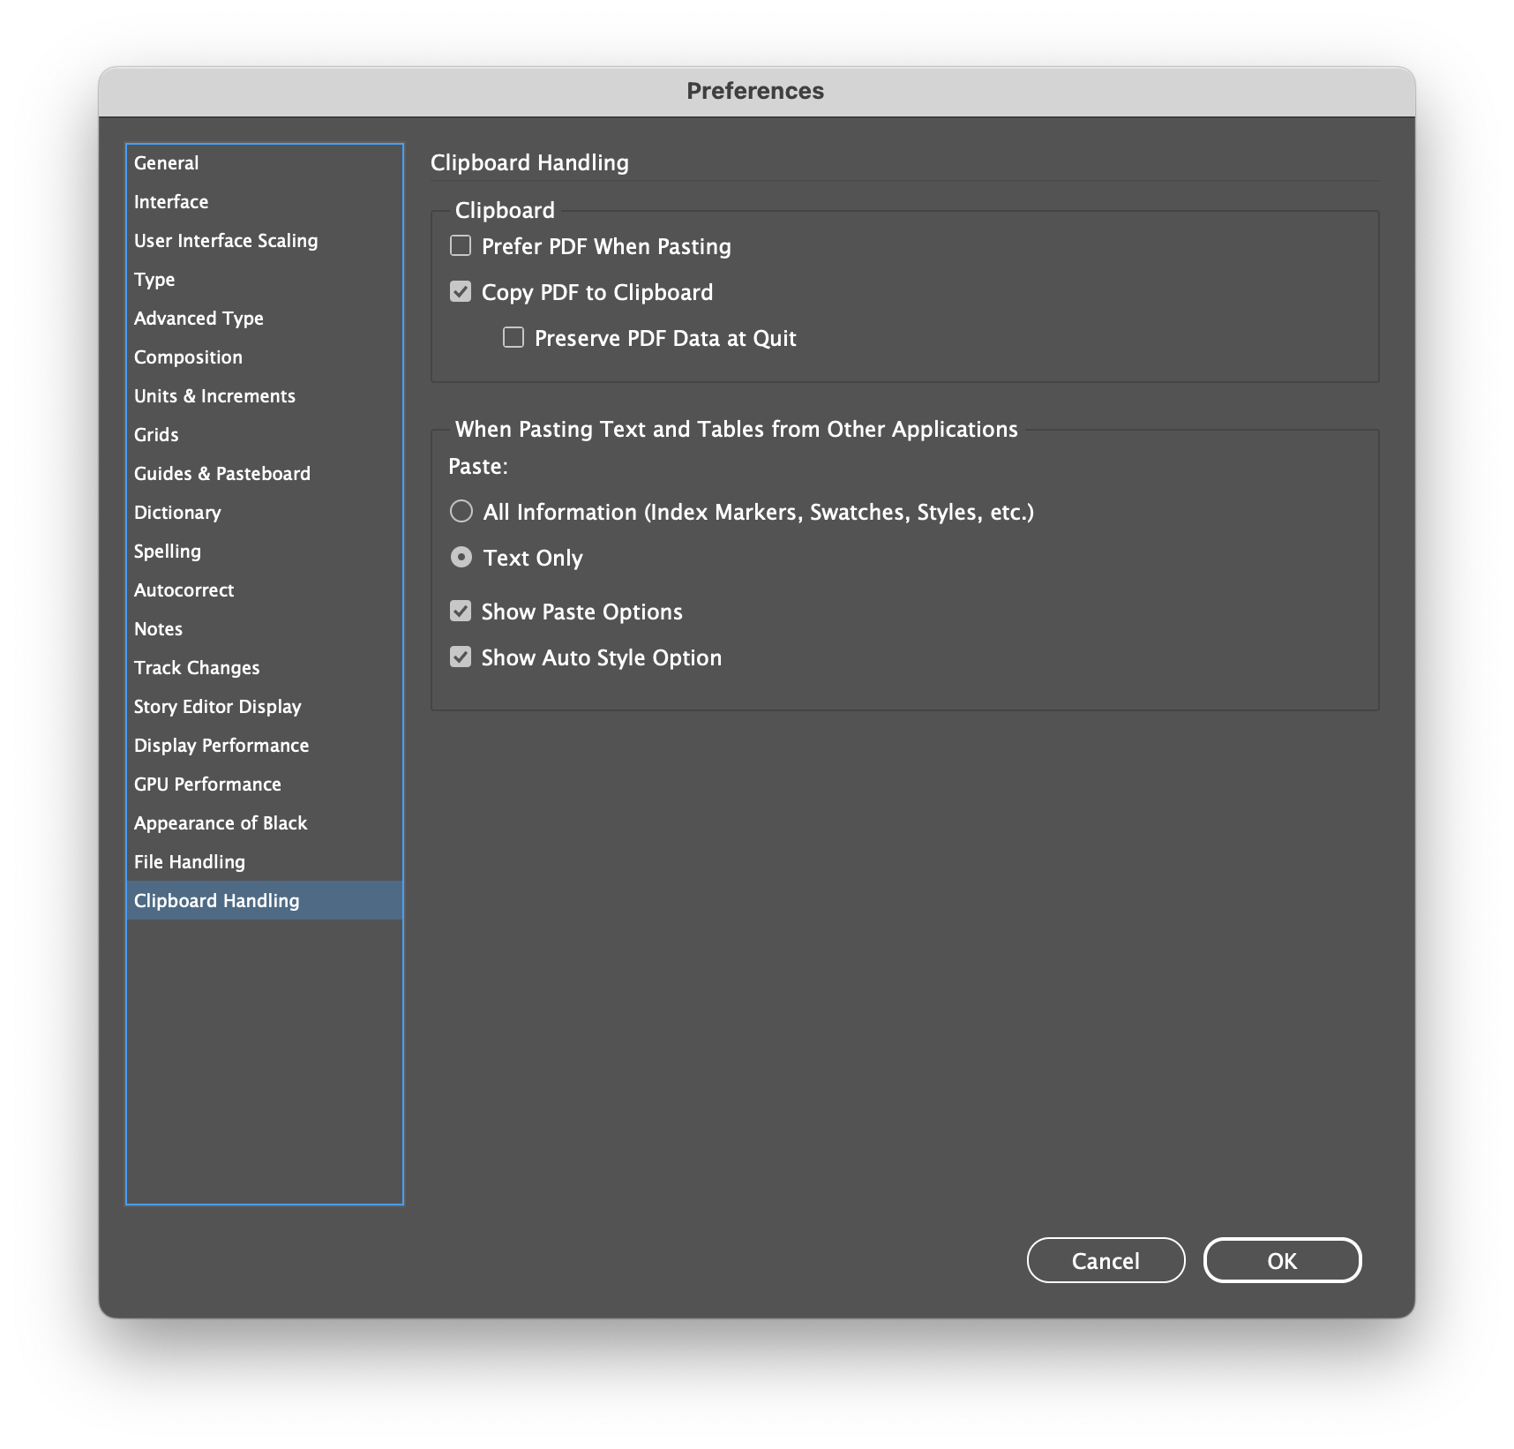Confirm preferences with the OK button
This screenshot has height=1449, width=1514.
[x=1282, y=1260]
